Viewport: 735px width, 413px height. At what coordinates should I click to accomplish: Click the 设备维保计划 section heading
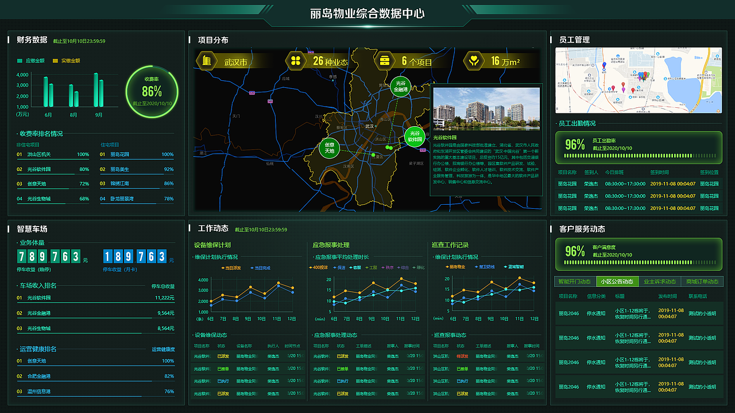(212, 245)
